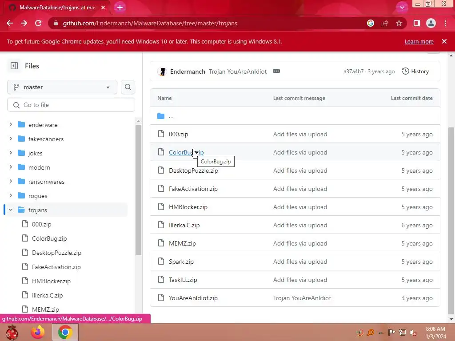Image resolution: width=455 pixels, height=341 pixels.
Task: Open Spark.zip in the file table
Action: pyautogui.click(x=181, y=262)
